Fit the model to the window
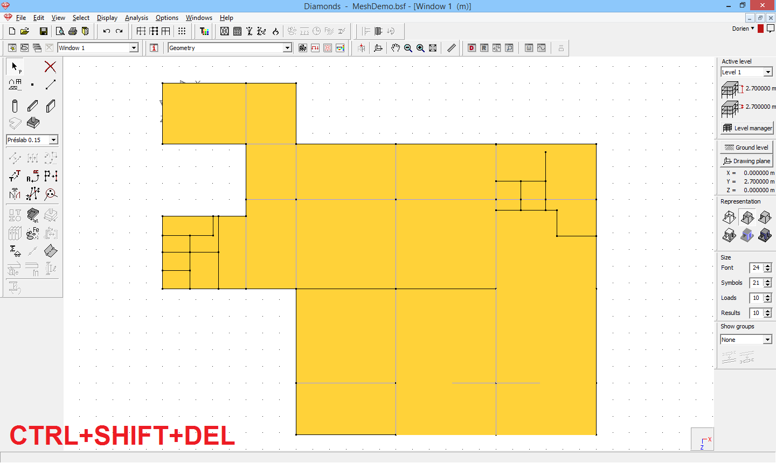 point(433,48)
